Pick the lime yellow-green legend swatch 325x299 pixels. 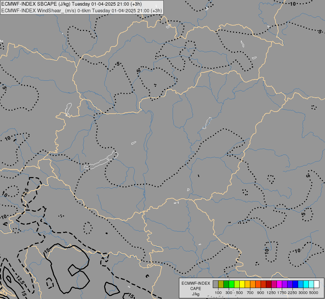click(x=237, y=284)
